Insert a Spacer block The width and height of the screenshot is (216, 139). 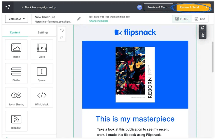coord(42,73)
